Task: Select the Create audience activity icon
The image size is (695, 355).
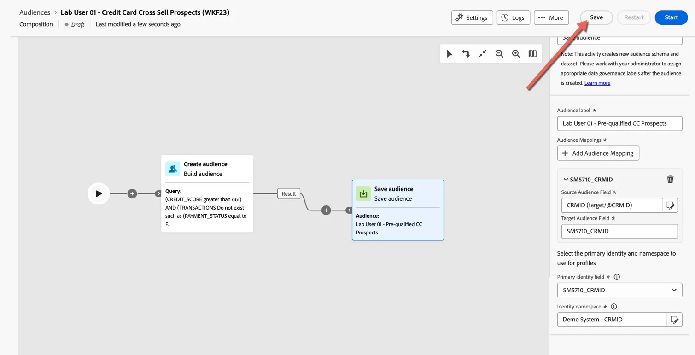Action: click(173, 169)
